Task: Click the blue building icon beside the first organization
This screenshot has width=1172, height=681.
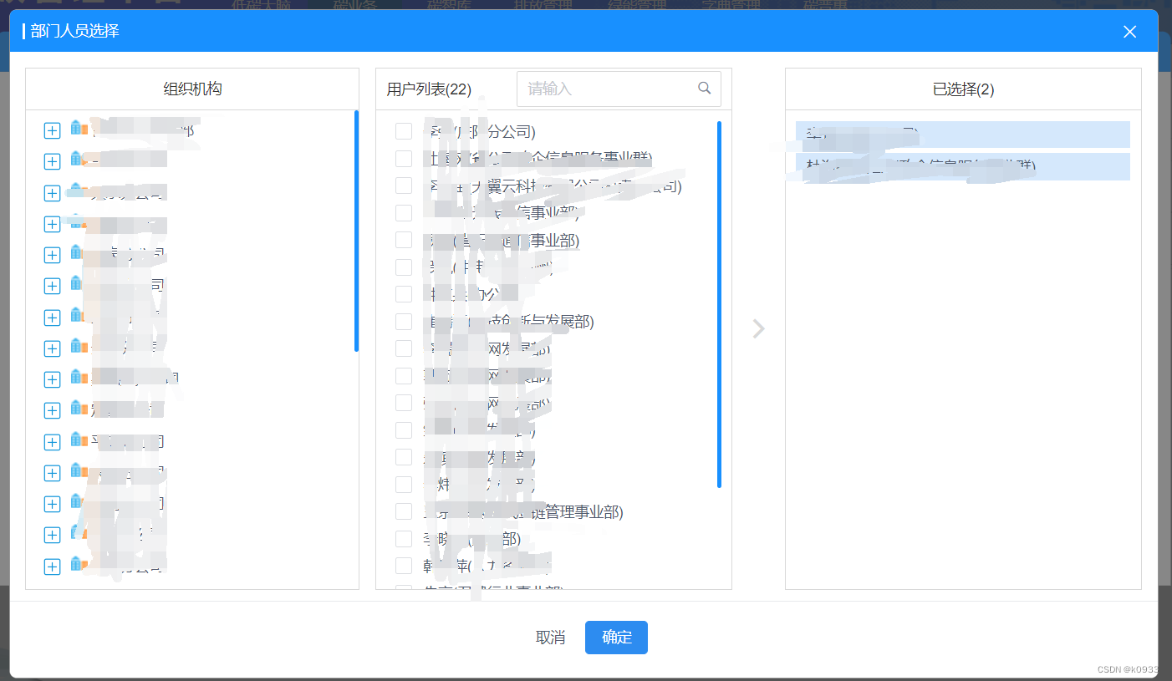Action: click(x=76, y=129)
